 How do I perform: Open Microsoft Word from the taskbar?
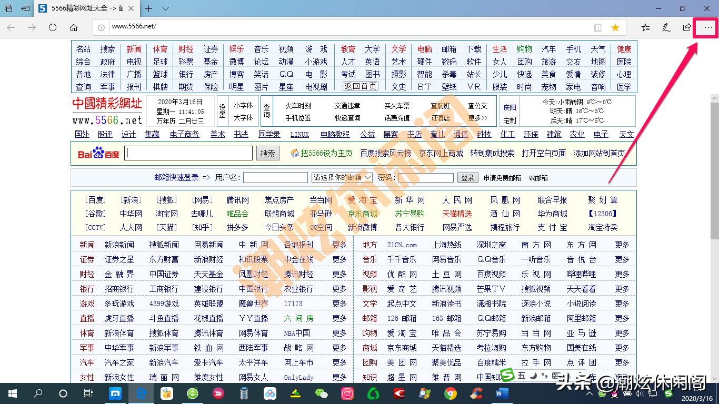(501, 393)
